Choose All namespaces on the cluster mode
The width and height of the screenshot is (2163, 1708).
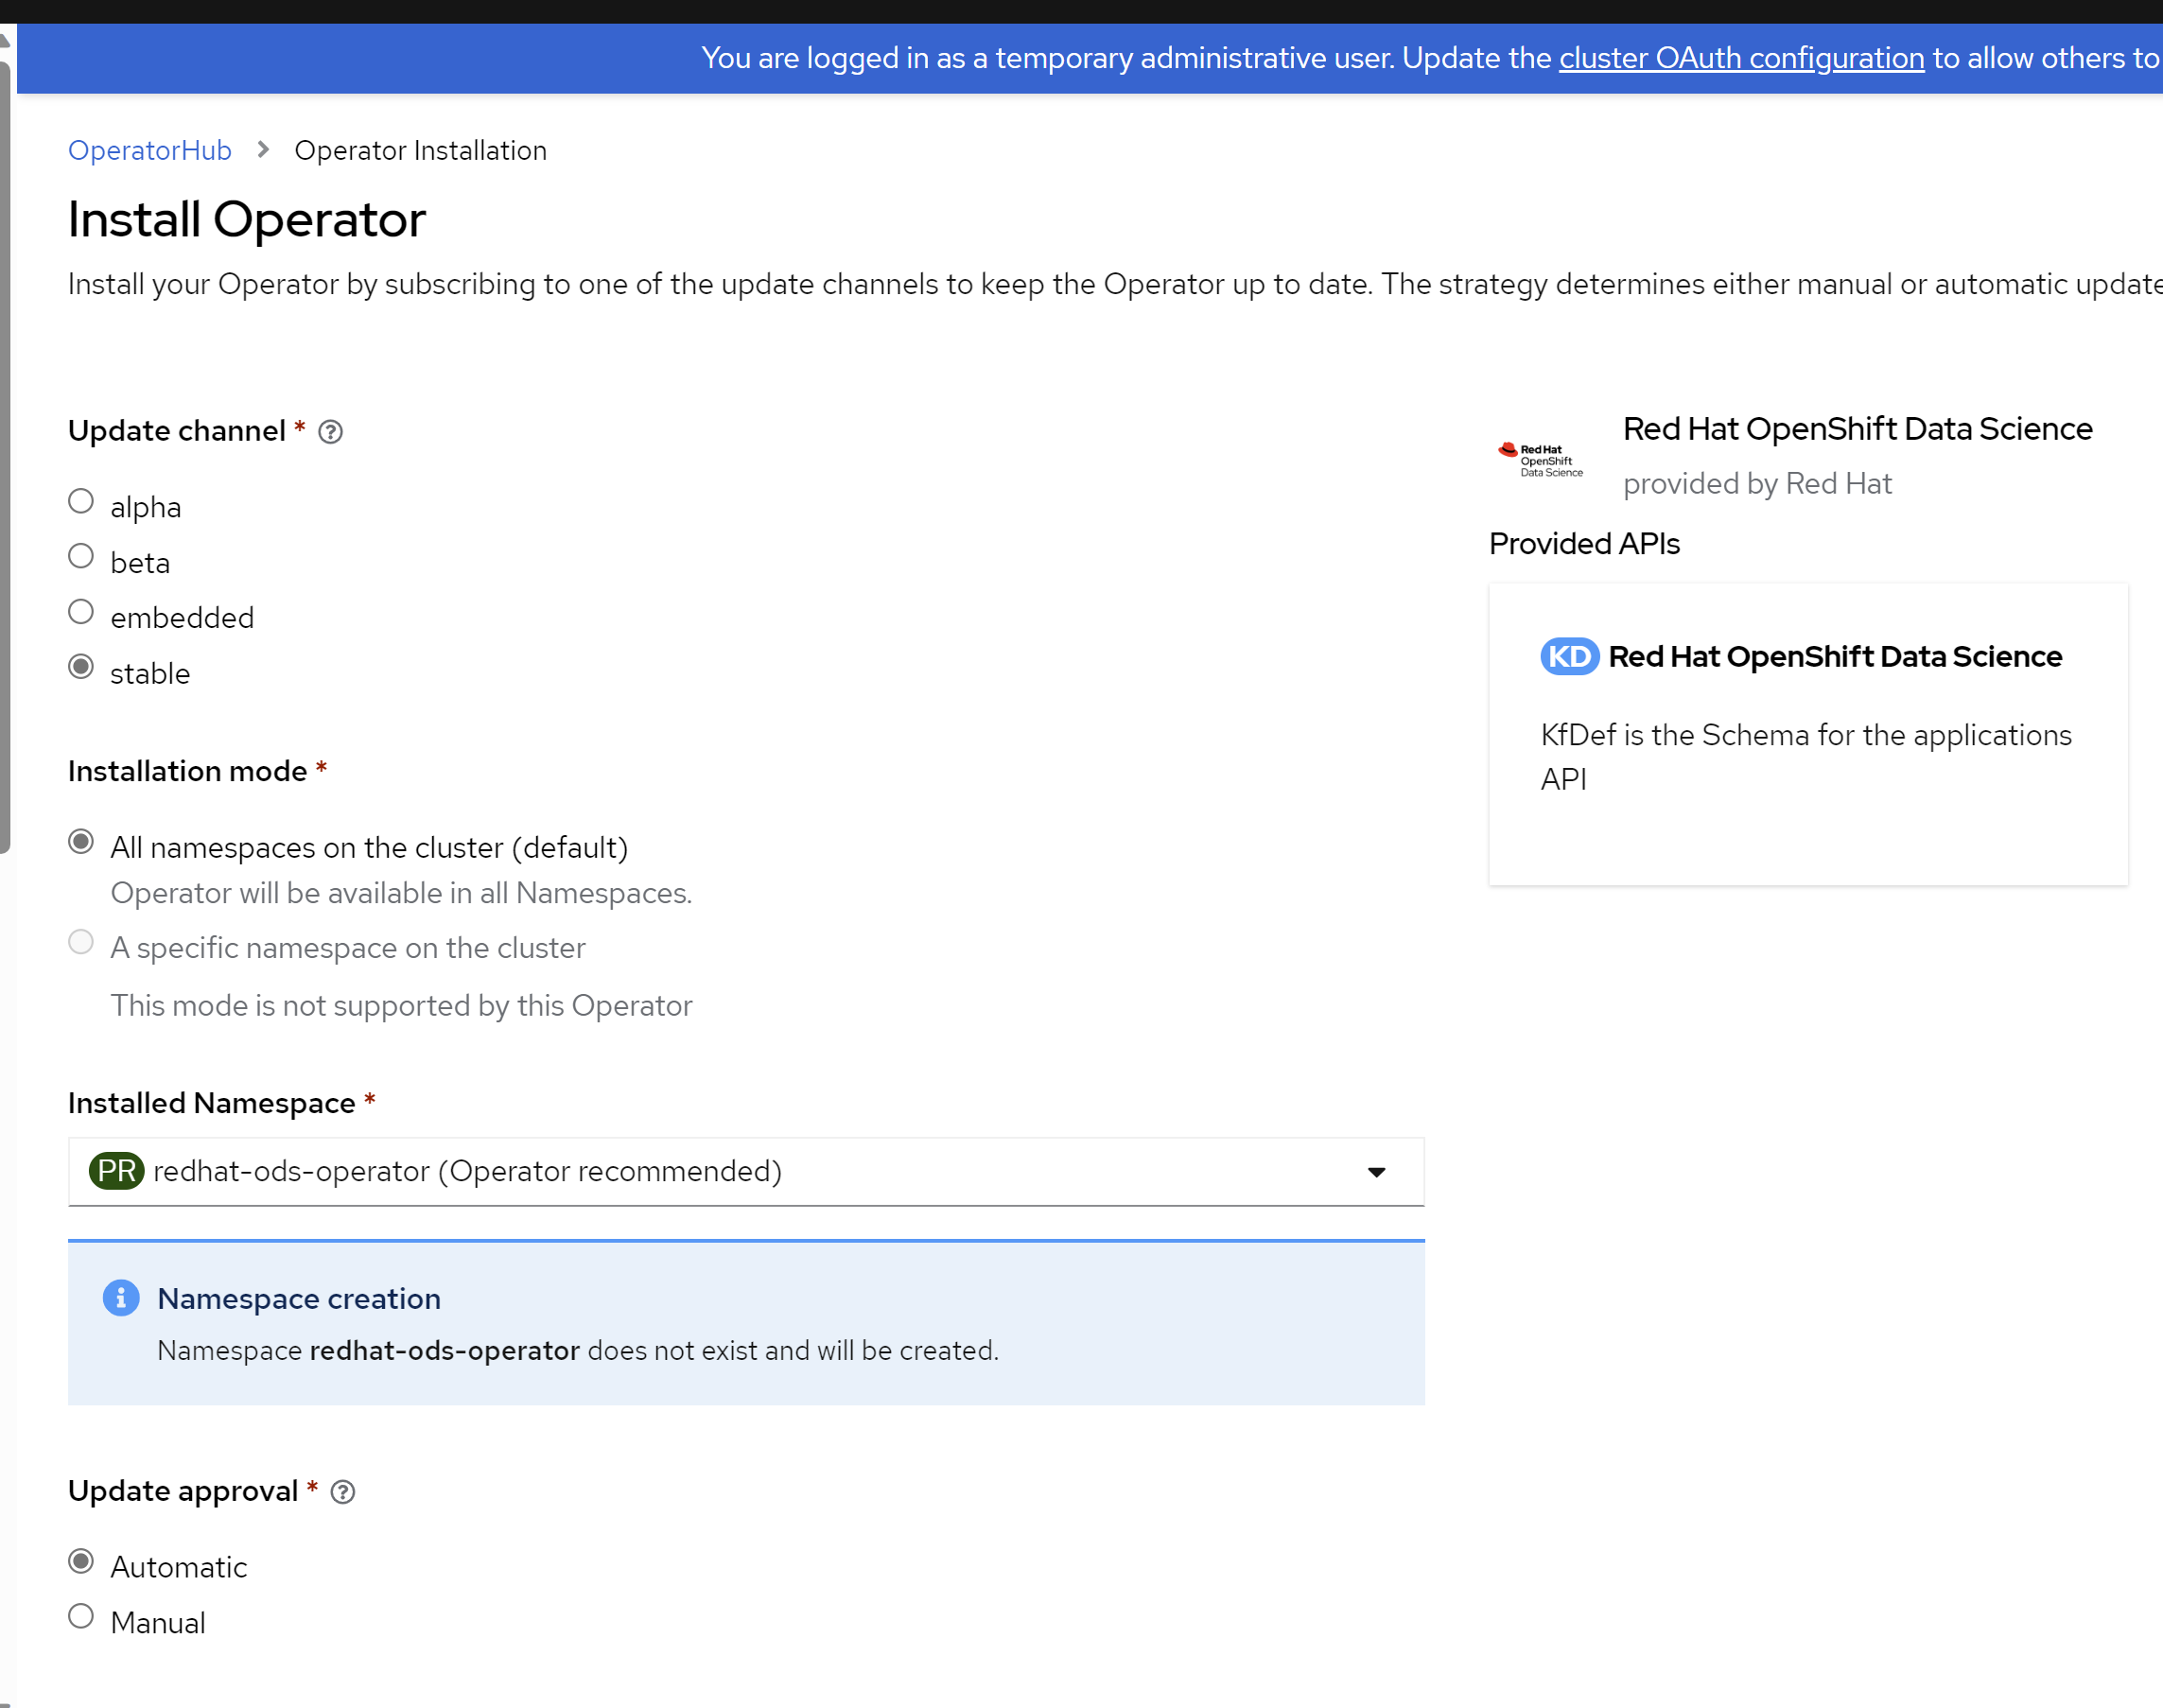(x=81, y=842)
